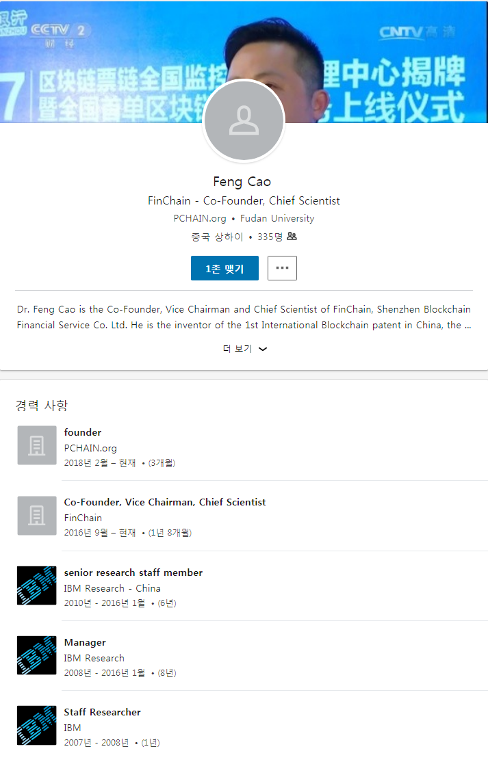
Task: Open the Manager position at IBM Research
Action: click(x=85, y=642)
